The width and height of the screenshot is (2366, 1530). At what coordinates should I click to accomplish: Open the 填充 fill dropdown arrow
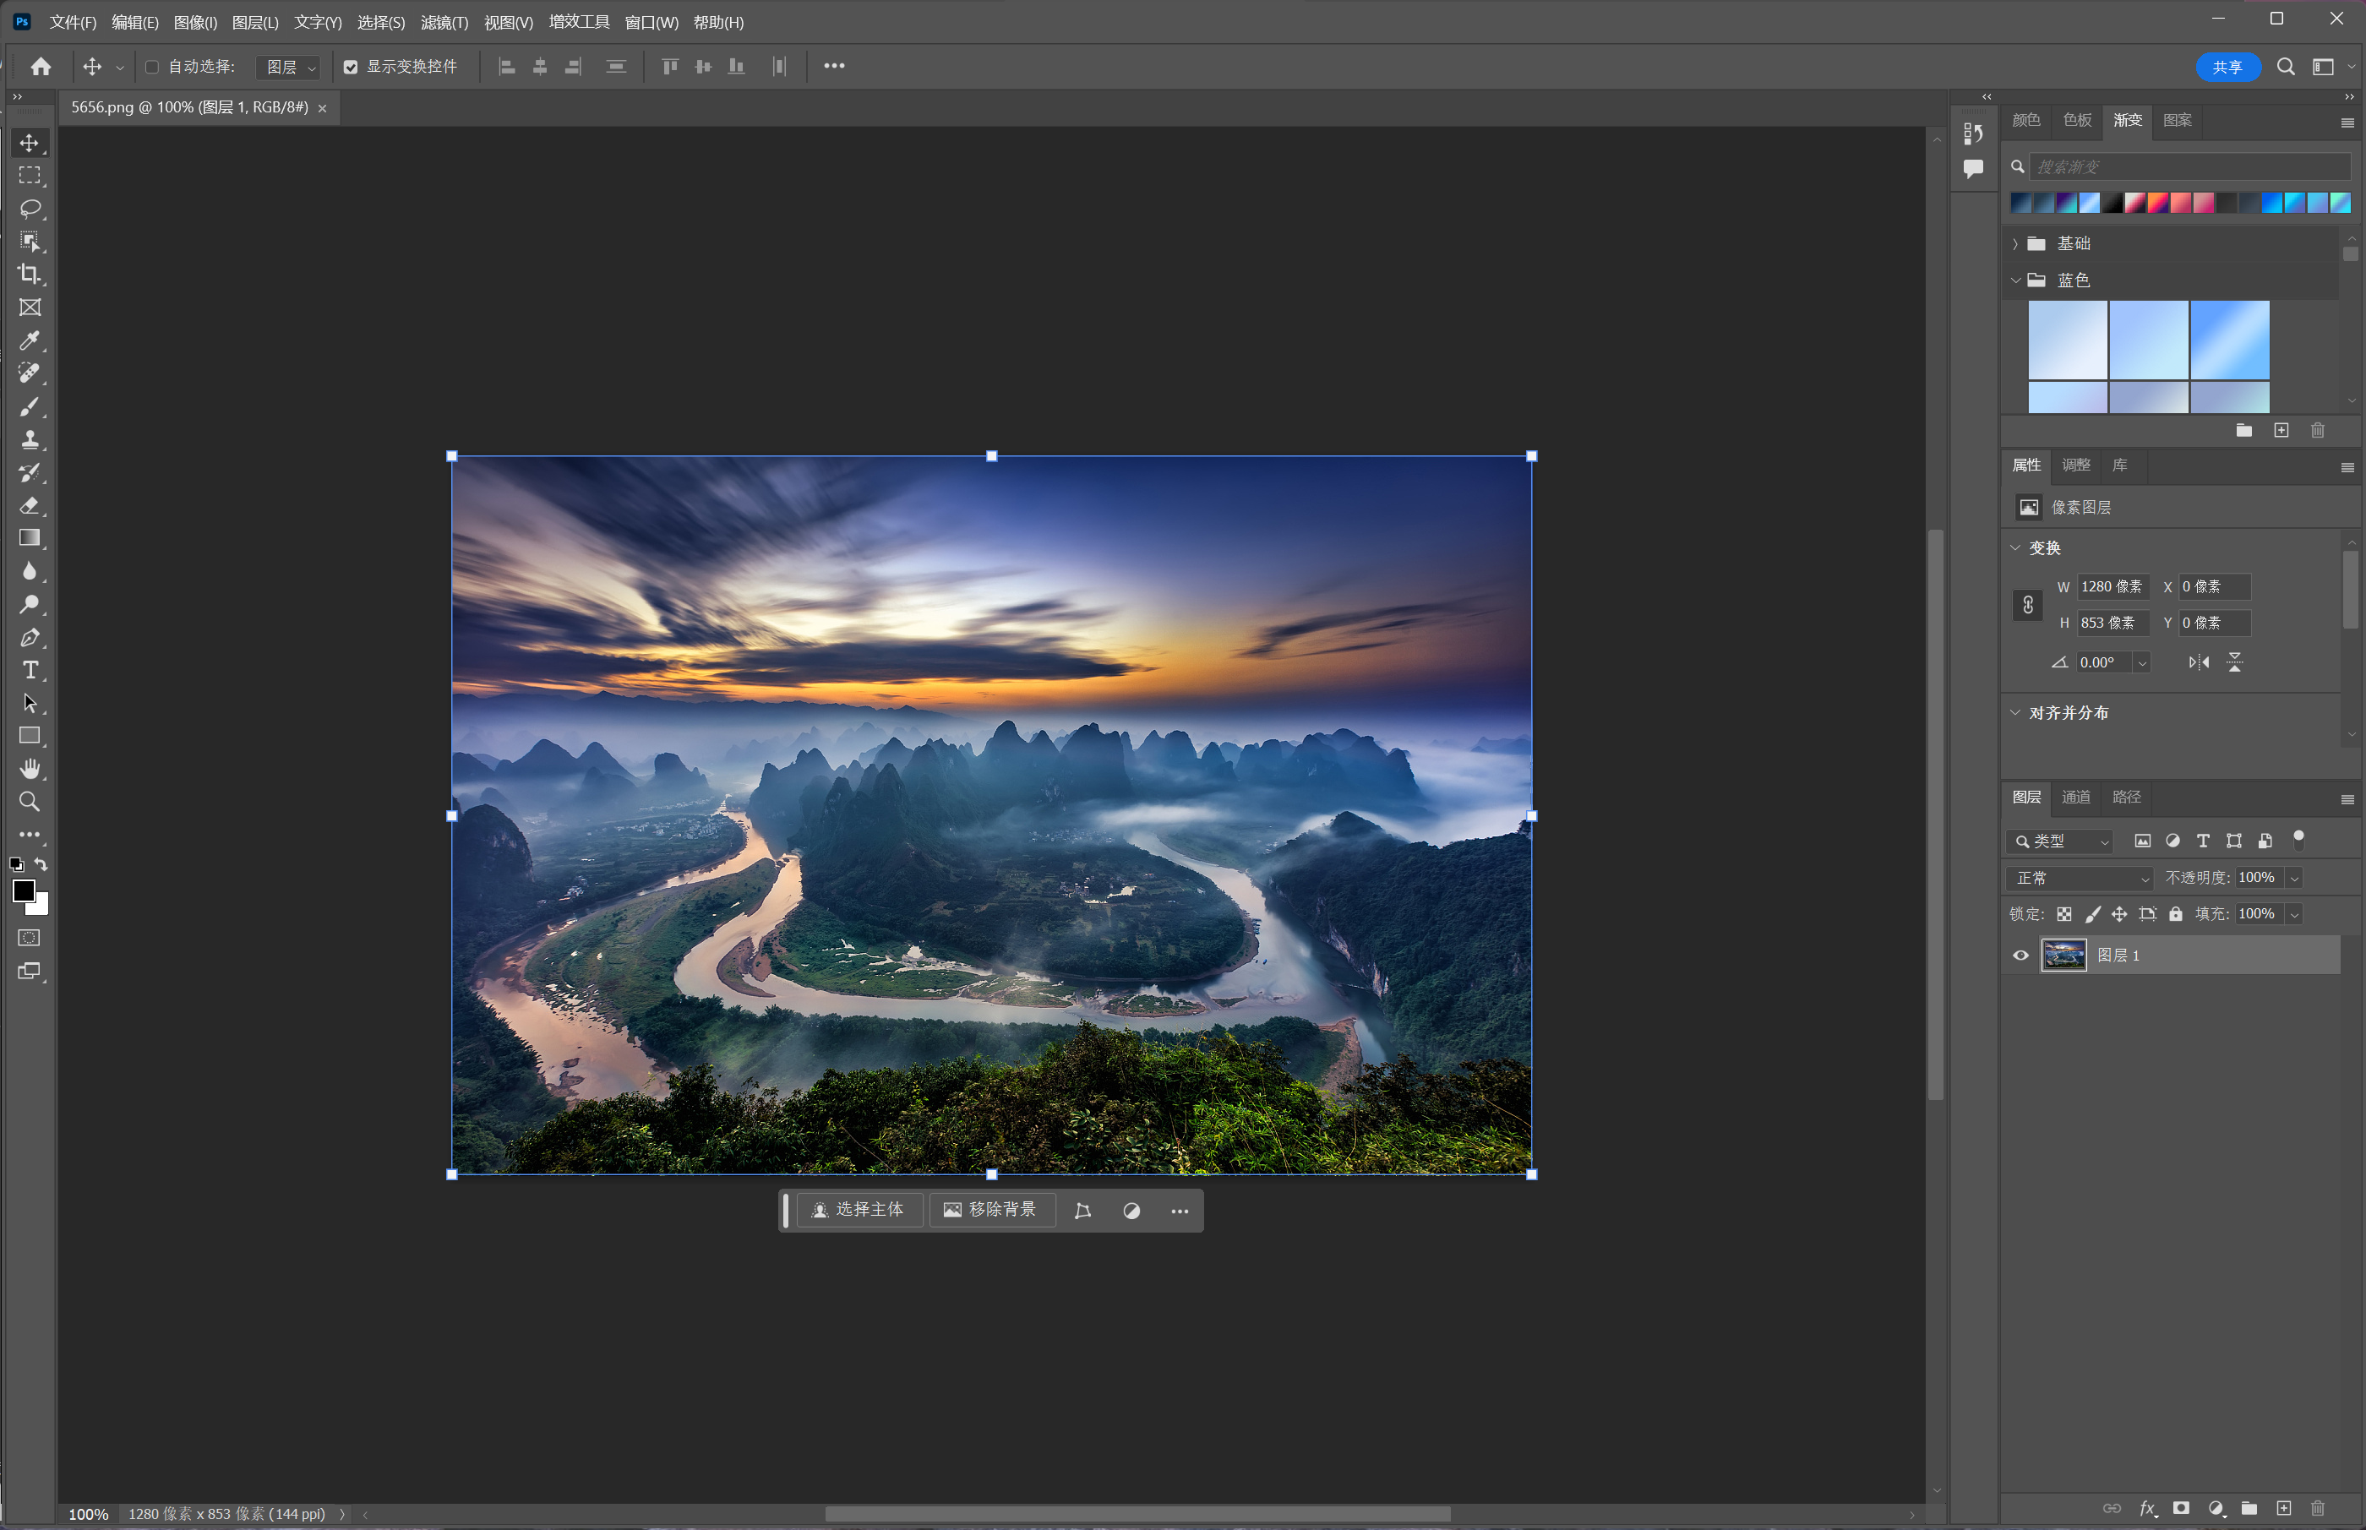(x=2294, y=914)
